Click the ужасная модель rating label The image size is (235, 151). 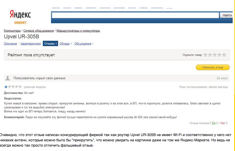click(35, 87)
